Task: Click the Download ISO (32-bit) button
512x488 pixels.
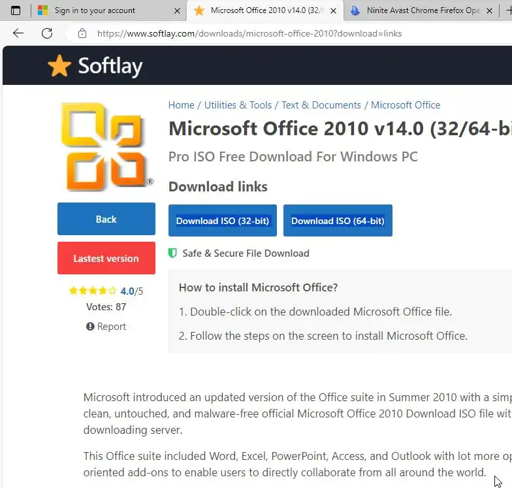Action: tap(223, 221)
